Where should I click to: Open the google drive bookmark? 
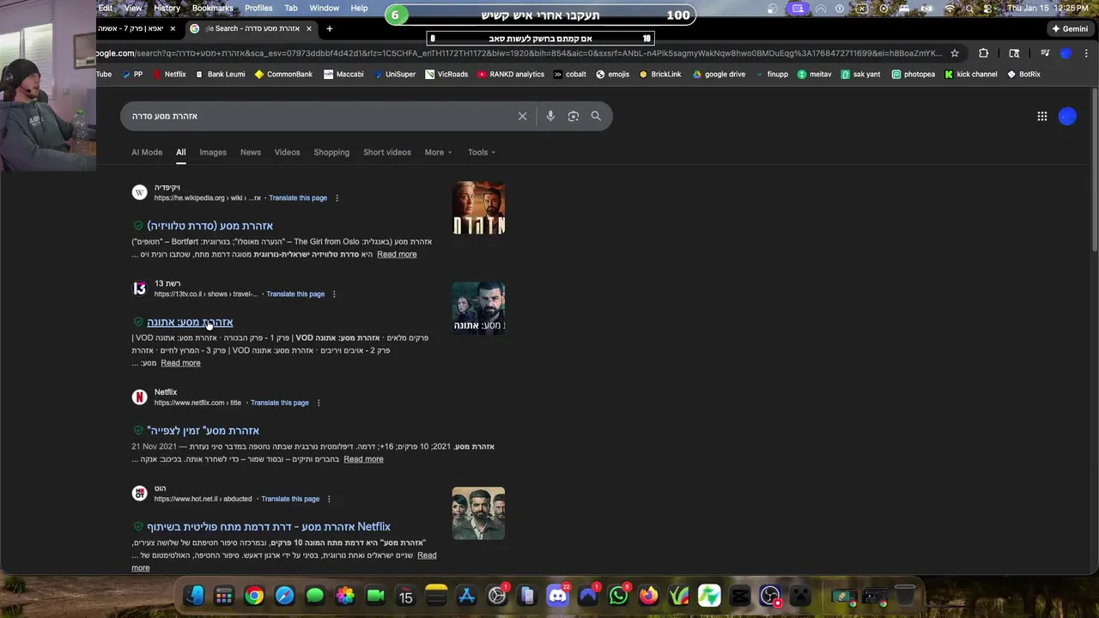[x=720, y=75]
